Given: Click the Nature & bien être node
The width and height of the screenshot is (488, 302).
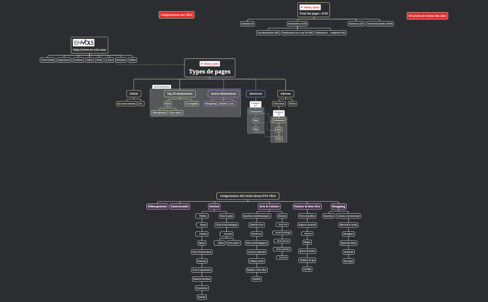Looking at the screenshot, I should pyautogui.click(x=307, y=206).
